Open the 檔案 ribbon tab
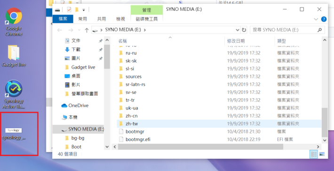The height and width of the screenshot is (171, 334). (63, 19)
